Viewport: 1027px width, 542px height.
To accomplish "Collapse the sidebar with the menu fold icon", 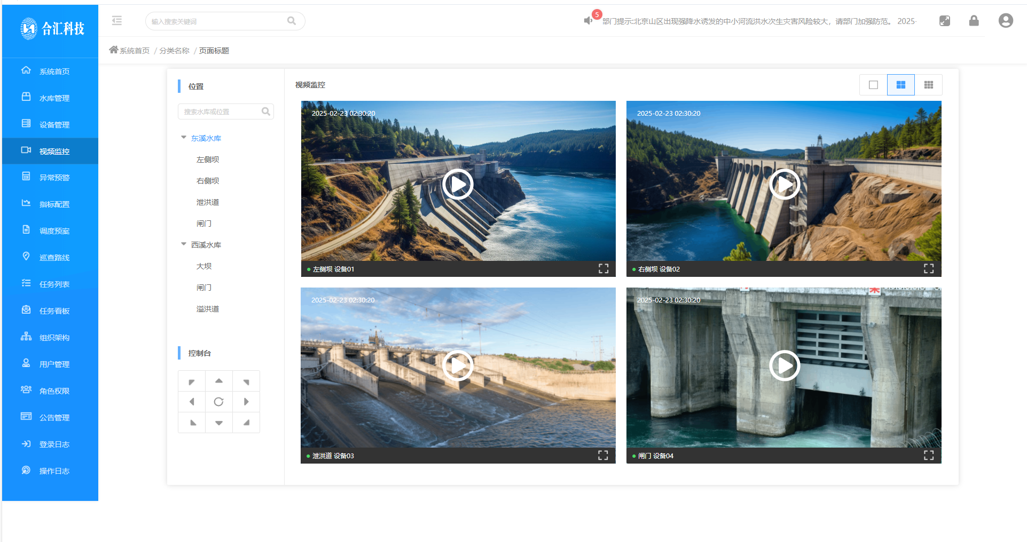I will point(117,21).
